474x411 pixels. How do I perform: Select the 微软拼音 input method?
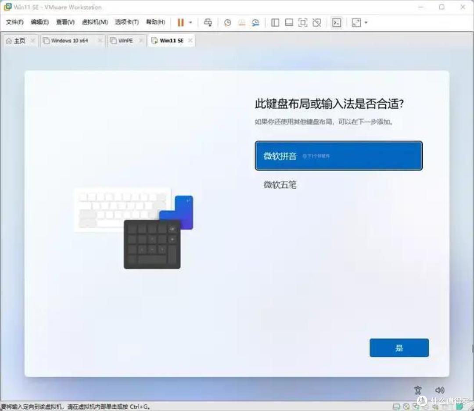pyautogui.click(x=338, y=156)
